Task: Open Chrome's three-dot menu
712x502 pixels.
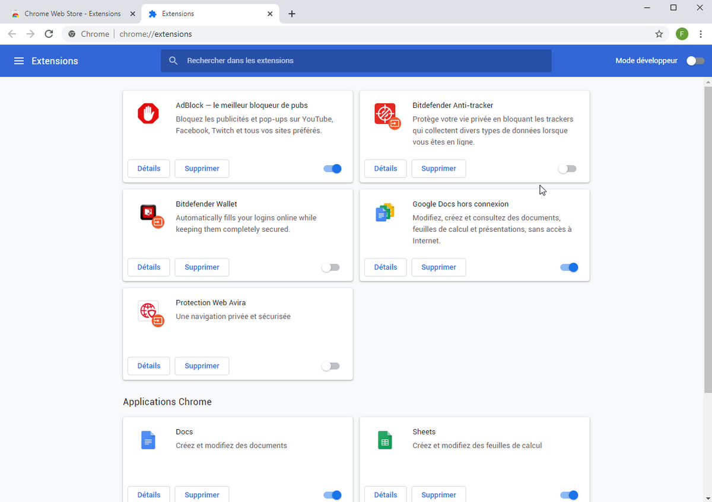Action: [701, 34]
